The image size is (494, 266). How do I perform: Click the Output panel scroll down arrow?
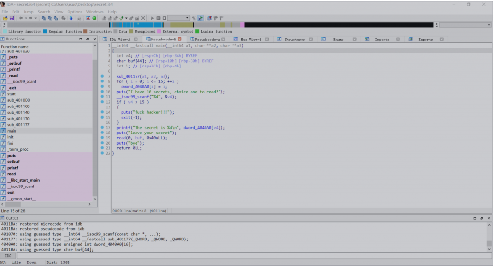click(x=489, y=249)
